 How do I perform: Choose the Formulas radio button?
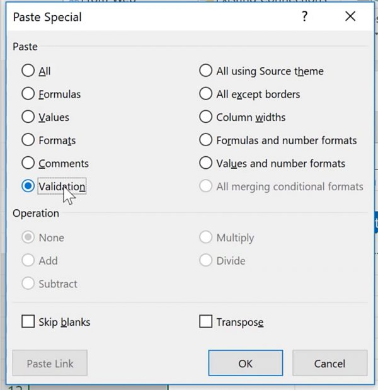(x=28, y=94)
